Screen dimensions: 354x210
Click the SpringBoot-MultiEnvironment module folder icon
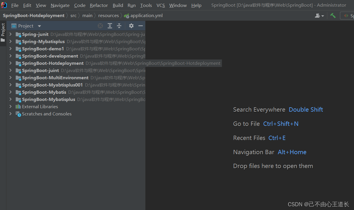tap(18, 78)
